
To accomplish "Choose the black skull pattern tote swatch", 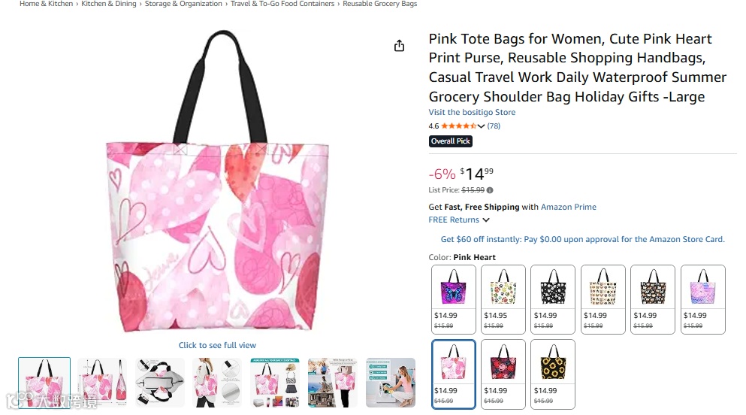I will pos(553,299).
